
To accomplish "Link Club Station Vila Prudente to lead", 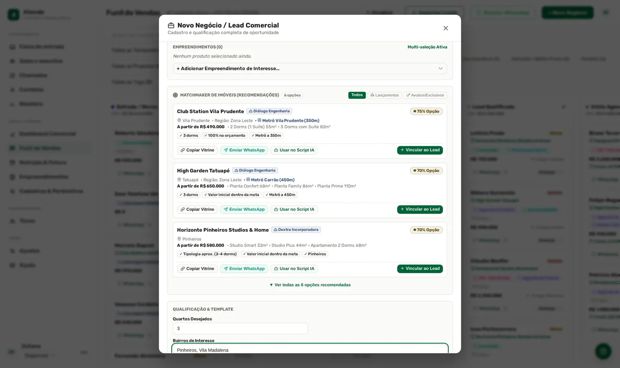I will [420, 150].
